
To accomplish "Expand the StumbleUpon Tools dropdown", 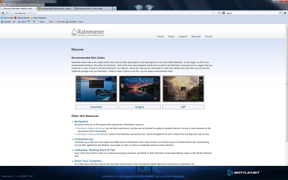I will [x=81, y=22].
